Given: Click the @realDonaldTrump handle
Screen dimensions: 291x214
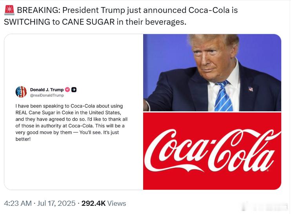Looking at the screenshot, I should [x=47, y=95].
